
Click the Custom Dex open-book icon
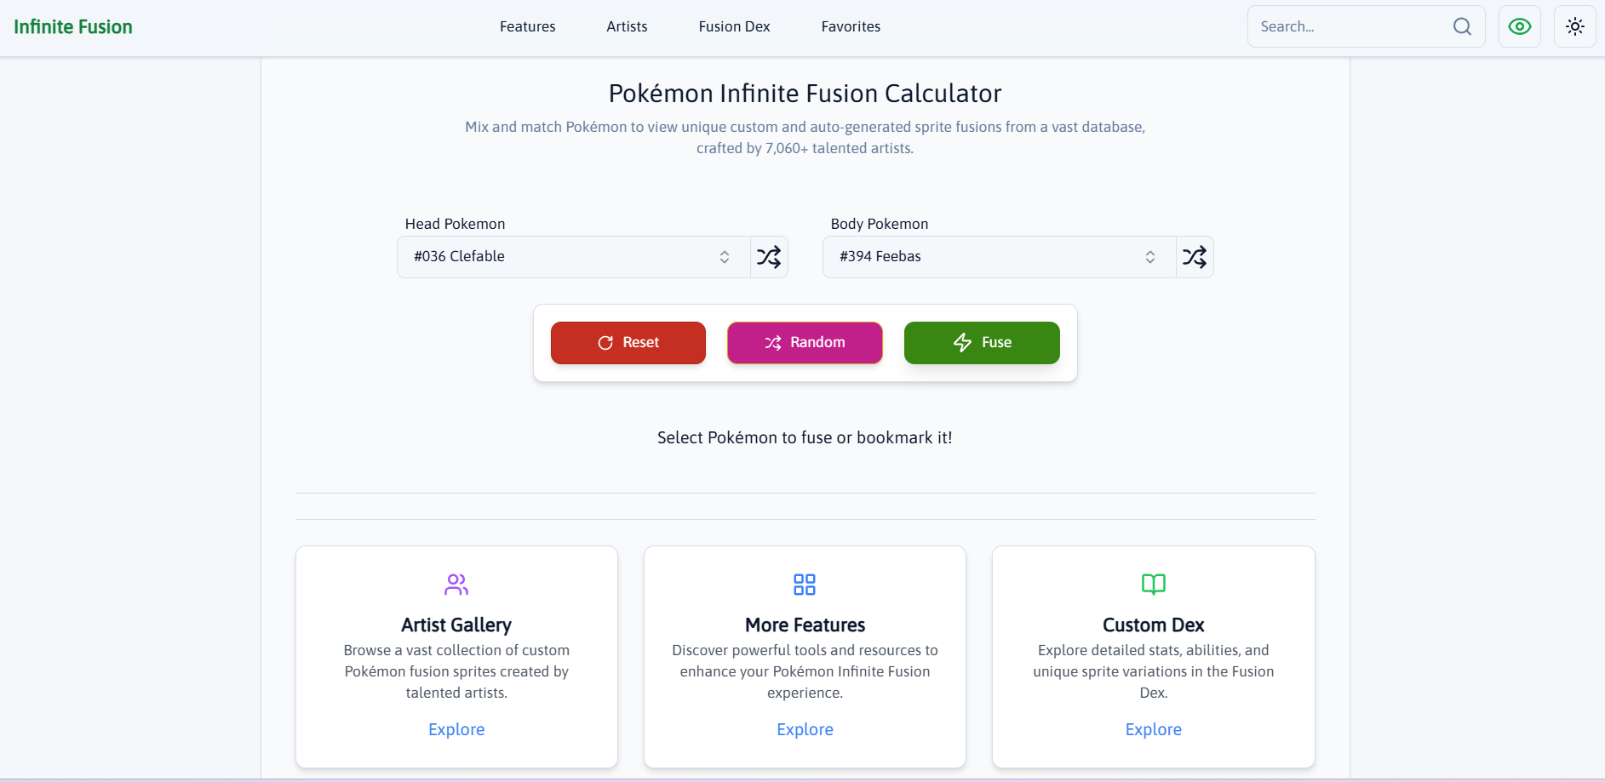tap(1153, 585)
